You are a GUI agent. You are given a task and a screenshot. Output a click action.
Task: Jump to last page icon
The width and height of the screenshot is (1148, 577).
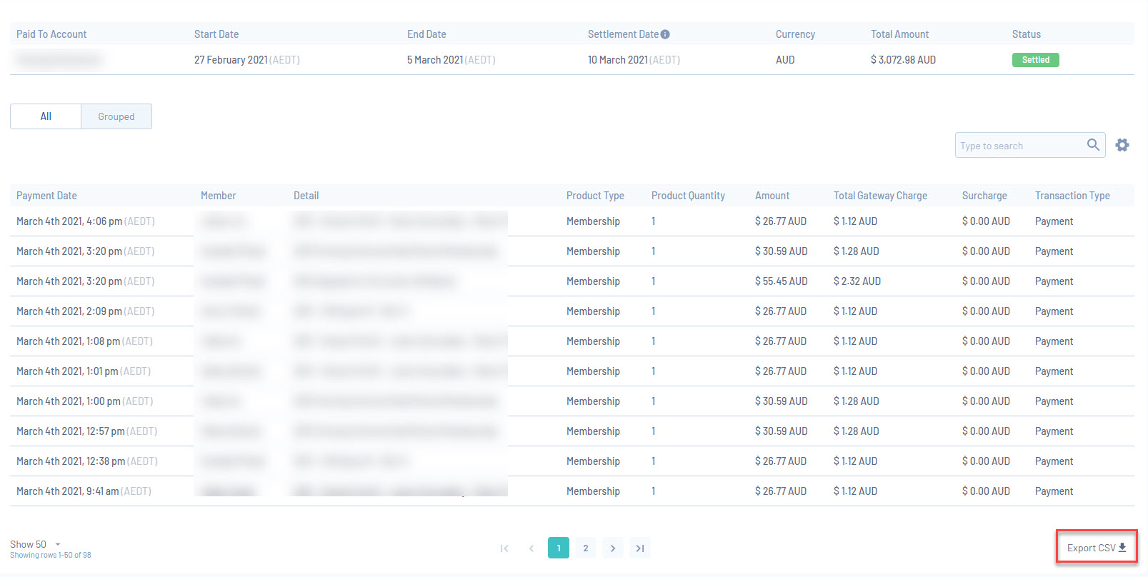[640, 548]
